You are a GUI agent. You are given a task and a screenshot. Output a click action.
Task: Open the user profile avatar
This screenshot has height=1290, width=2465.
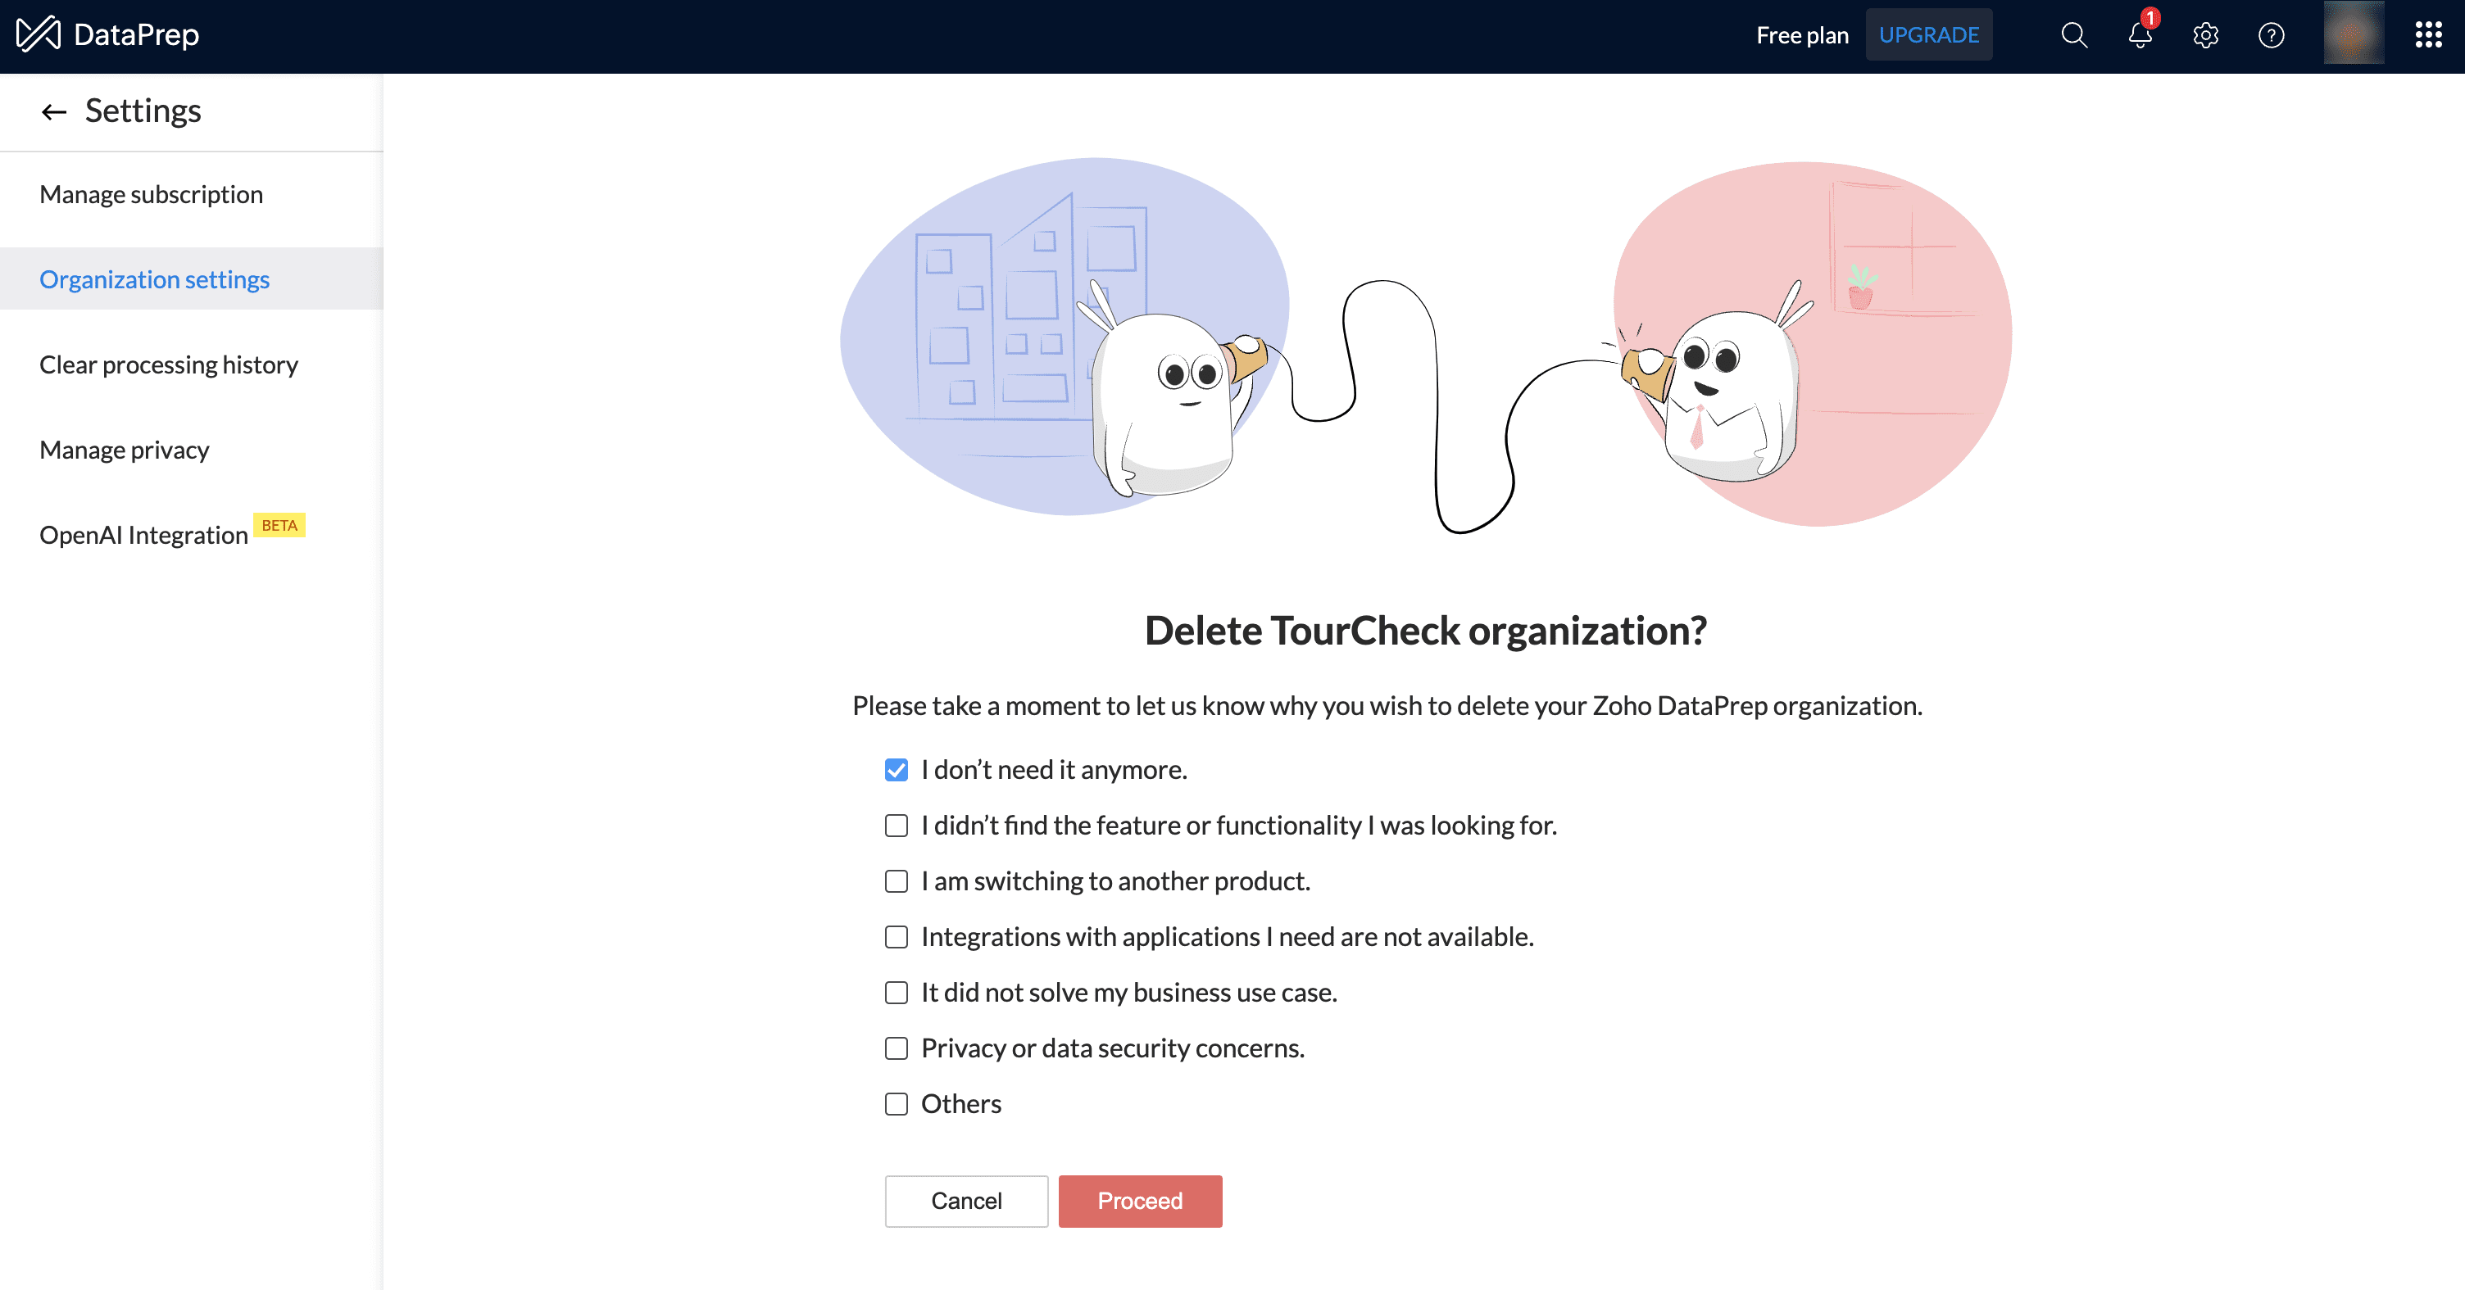pos(2354,34)
